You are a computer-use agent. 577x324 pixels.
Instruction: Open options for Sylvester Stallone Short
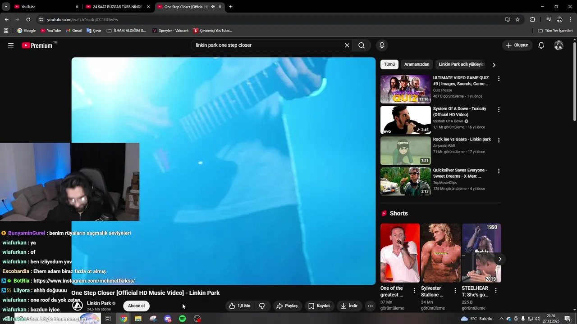tap(455, 291)
